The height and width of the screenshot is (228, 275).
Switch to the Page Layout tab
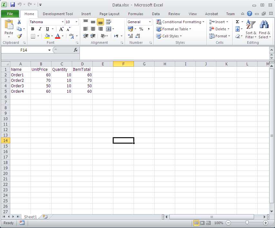tap(109, 14)
